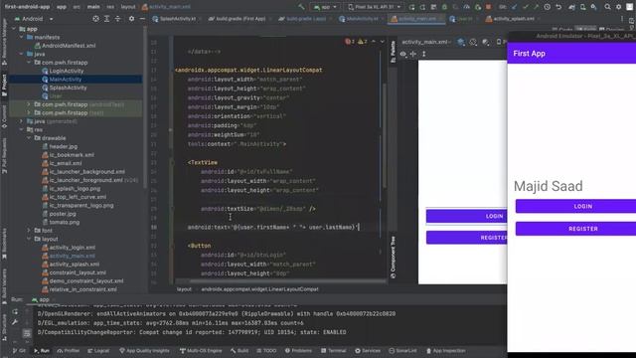This screenshot has width=636, height=358.
Task: Click Collapse All icon in Project panel
Action: point(117,19)
